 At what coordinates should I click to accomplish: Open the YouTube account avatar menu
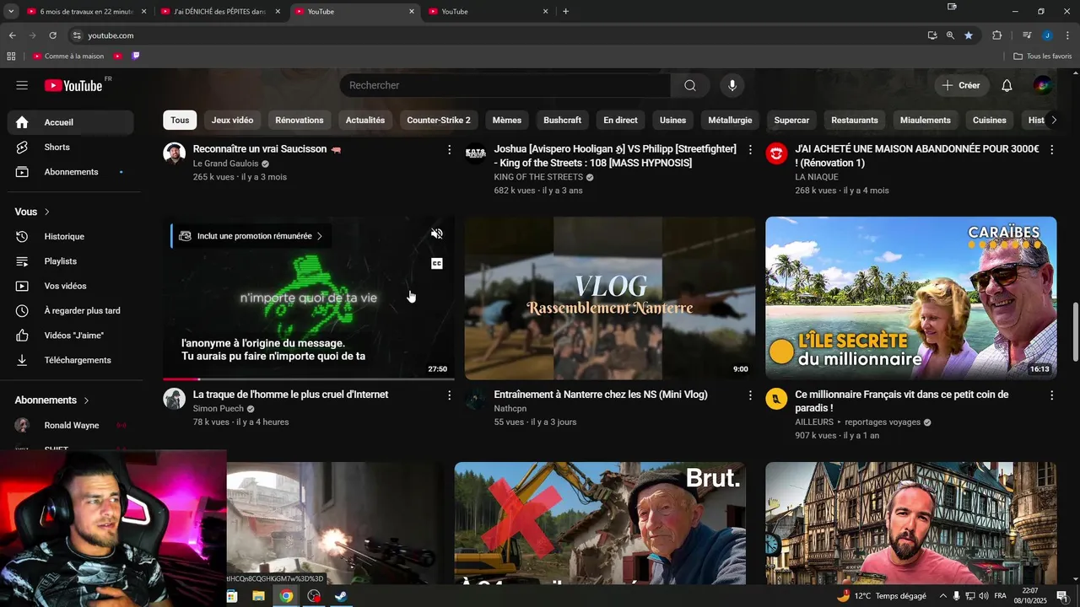click(x=1043, y=85)
